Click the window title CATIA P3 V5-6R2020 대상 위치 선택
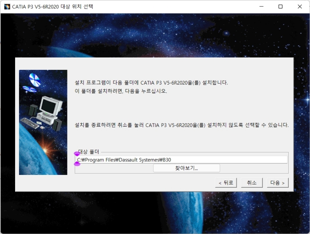This screenshot has width=310, height=234. [x=52, y=7]
